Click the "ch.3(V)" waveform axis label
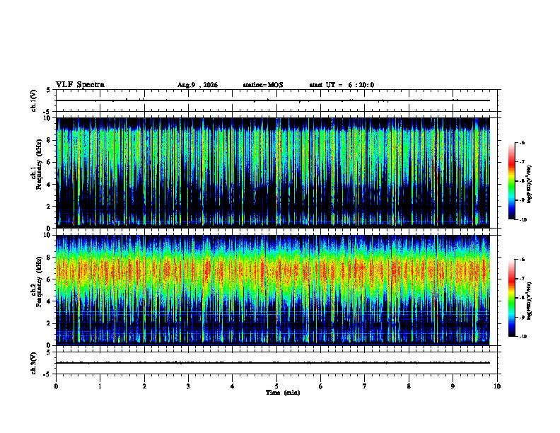 coord(34,363)
